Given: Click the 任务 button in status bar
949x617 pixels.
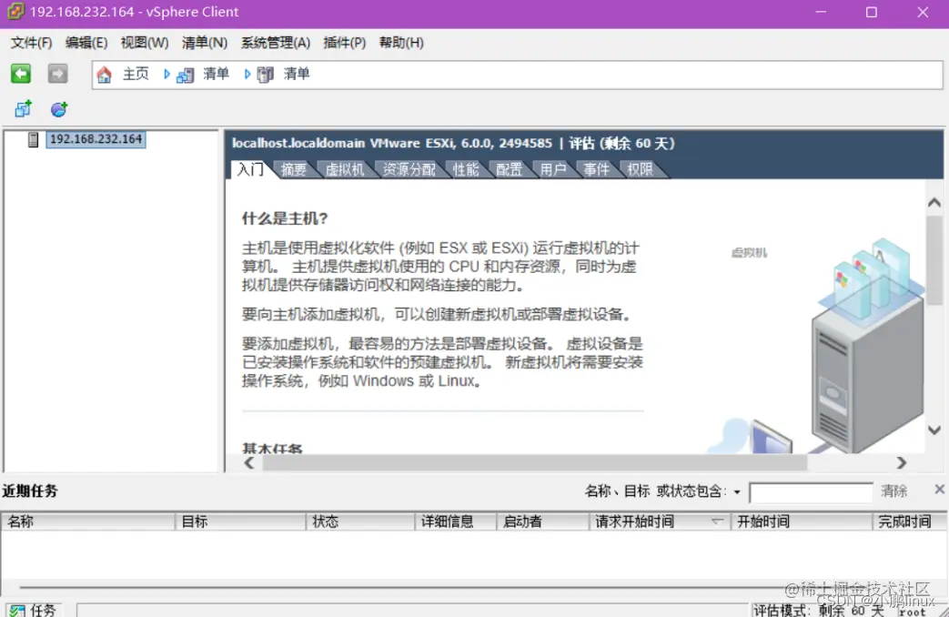Looking at the screenshot, I should (35, 610).
